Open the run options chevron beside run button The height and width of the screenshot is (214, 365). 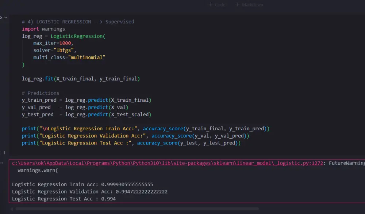(5, 18)
